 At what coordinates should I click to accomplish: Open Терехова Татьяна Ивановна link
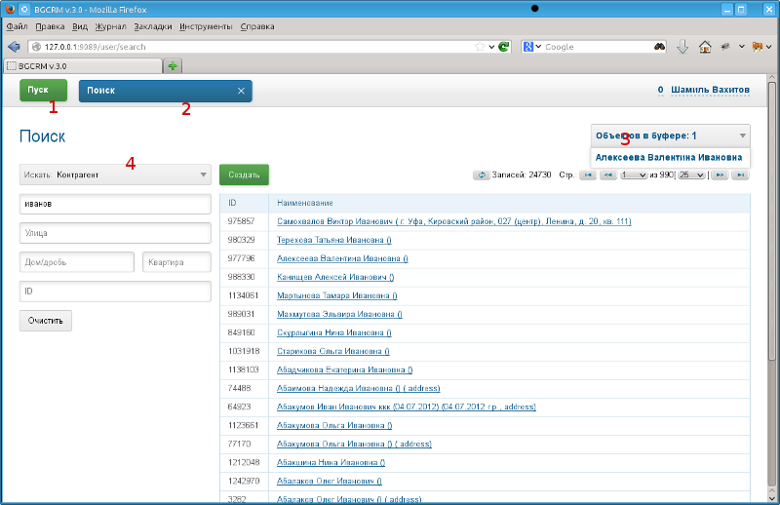(x=333, y=240)
